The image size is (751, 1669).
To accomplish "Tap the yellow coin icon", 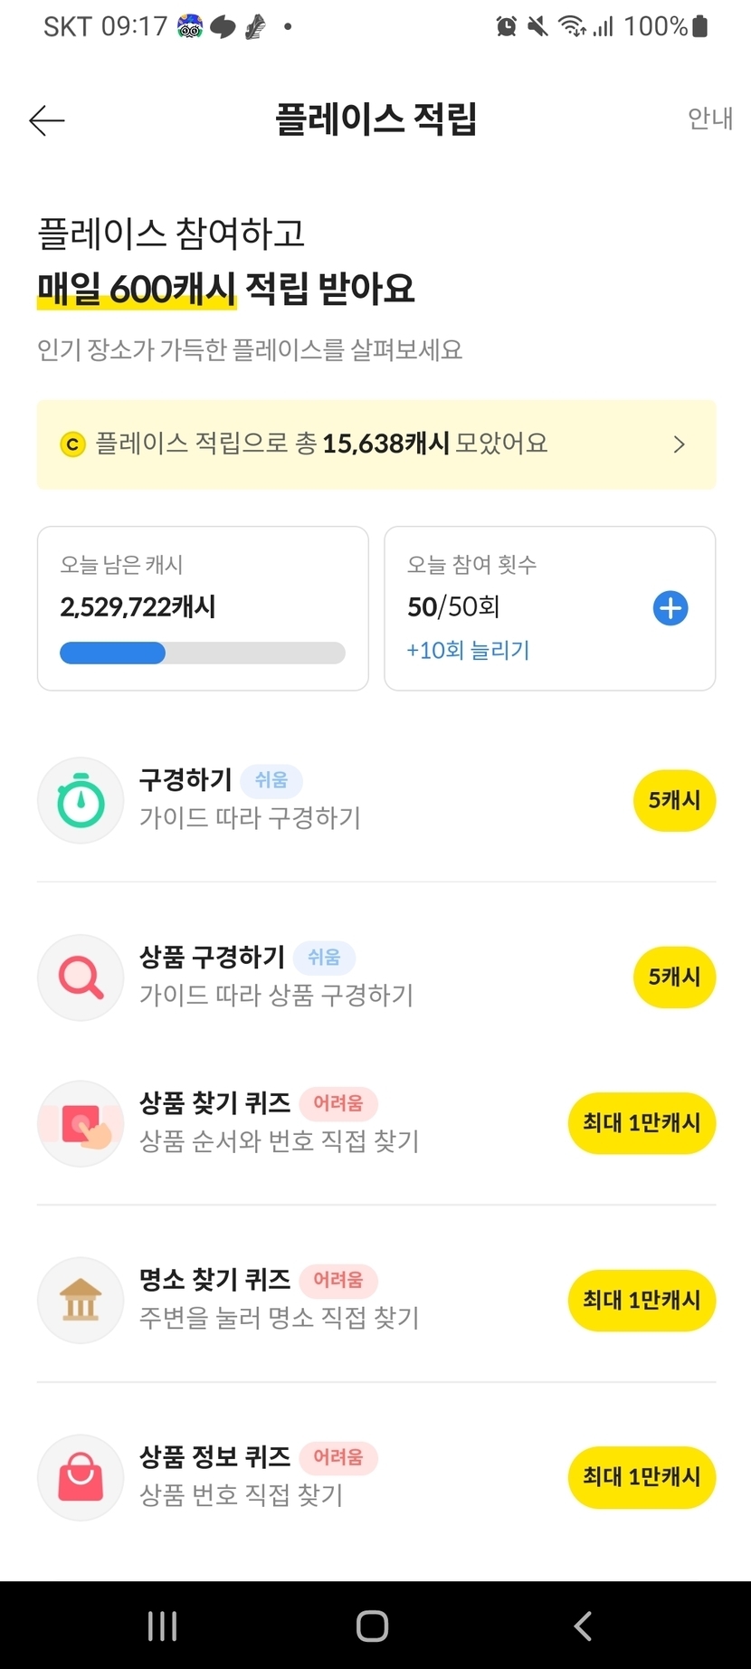I will pos(72,444).
